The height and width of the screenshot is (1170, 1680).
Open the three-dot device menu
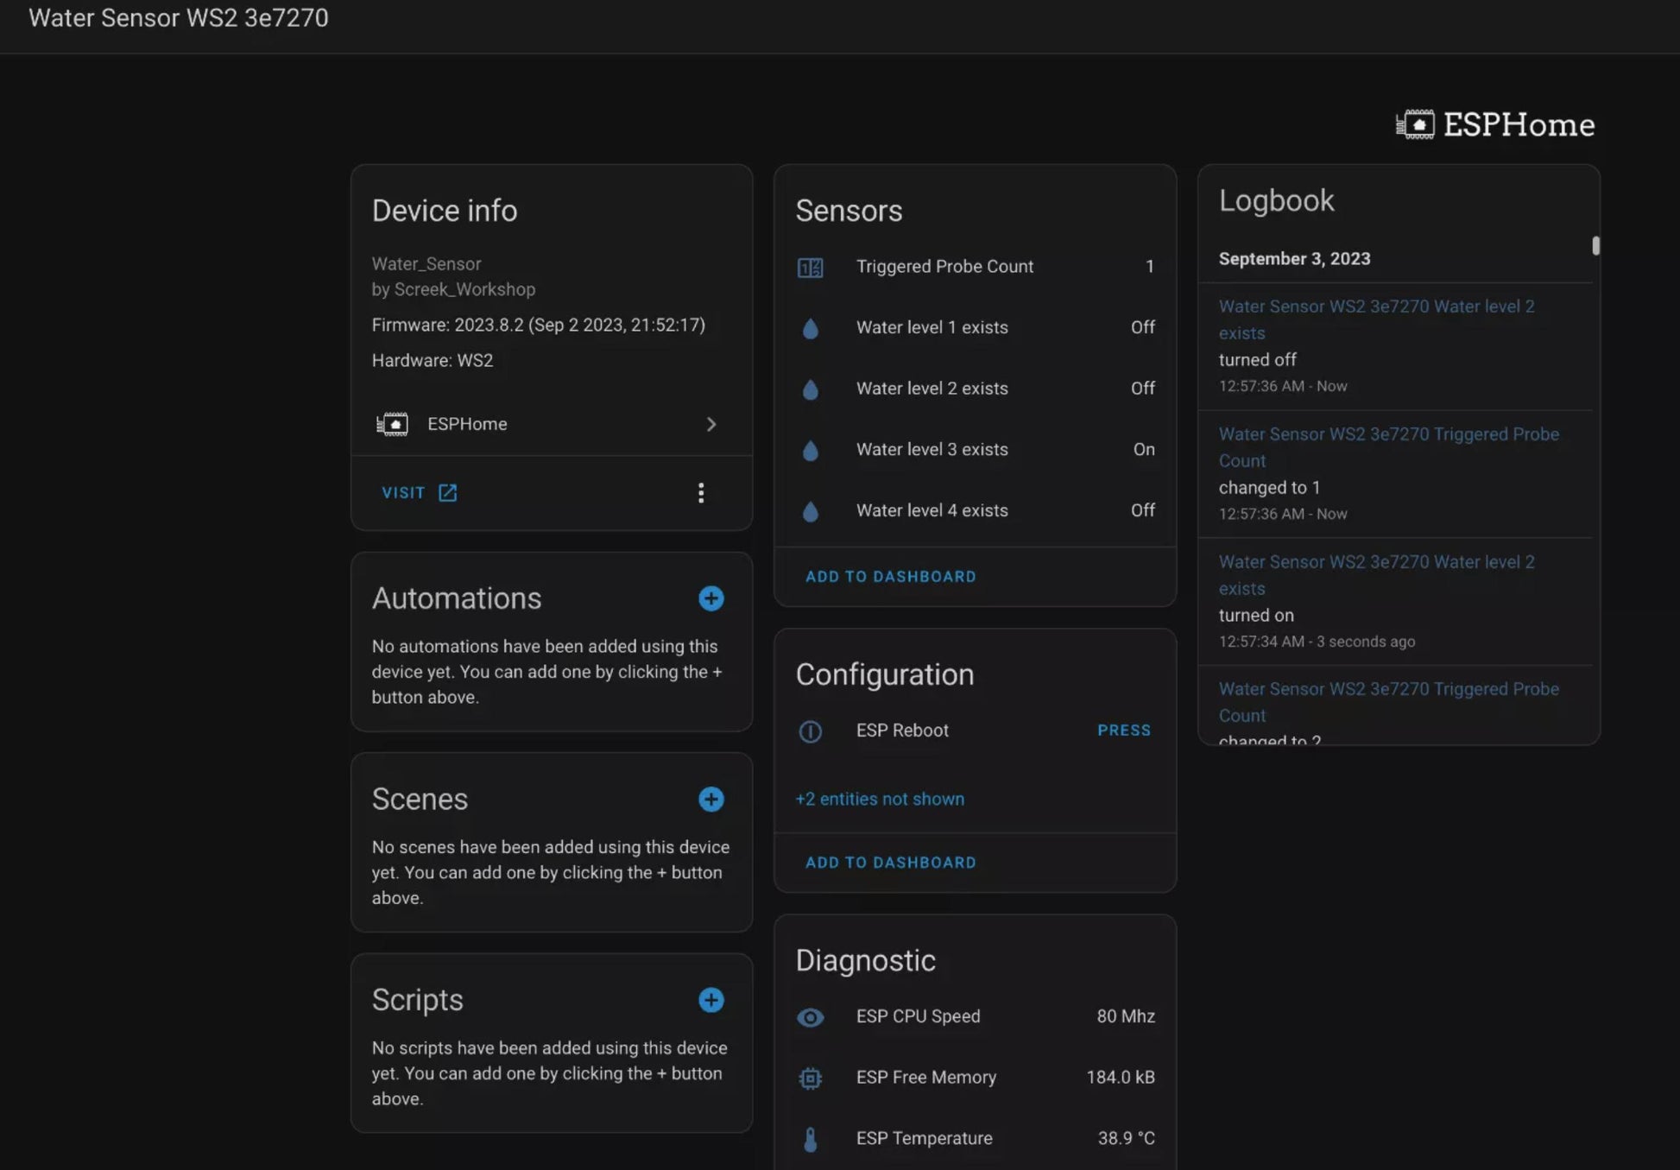point(701,492)
